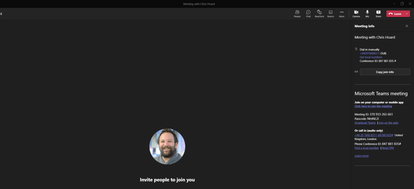Viewport: 414px width, 189px height.
Task: Open the More actions menu
Action: point(341,13)
